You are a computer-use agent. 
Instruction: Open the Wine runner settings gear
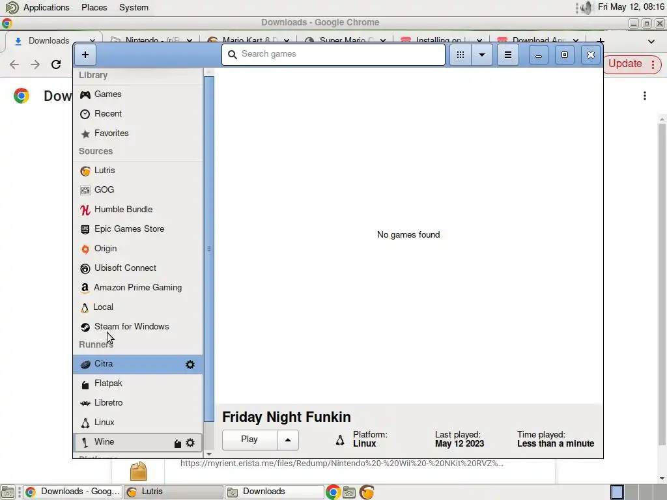[x=190, y=443]
